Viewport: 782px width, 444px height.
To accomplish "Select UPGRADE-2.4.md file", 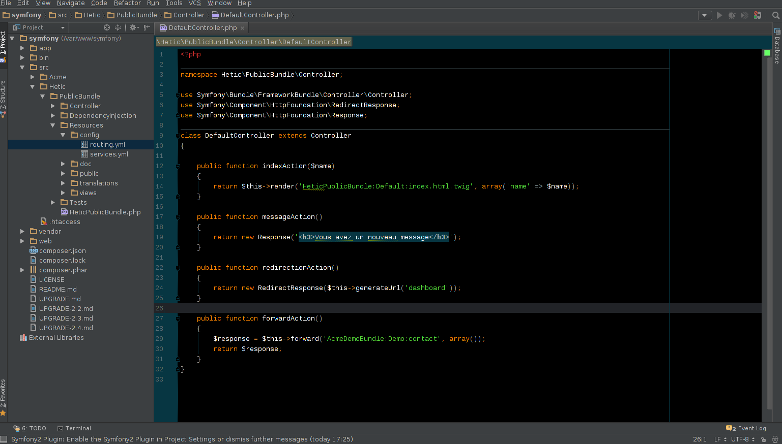I will [66, 328].
